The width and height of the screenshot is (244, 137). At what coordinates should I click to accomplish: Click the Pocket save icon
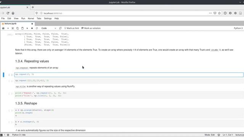pyautogui.click(x=215, y=13)
